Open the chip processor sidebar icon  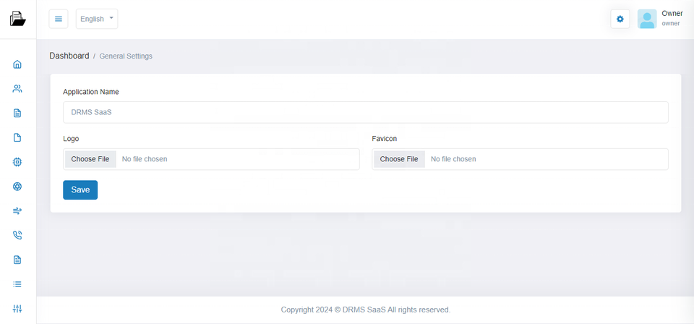click(x=17, y=162)
